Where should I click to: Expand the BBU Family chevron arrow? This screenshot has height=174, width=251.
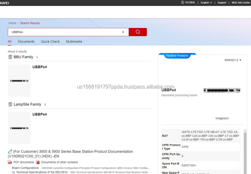click(37, 57)
